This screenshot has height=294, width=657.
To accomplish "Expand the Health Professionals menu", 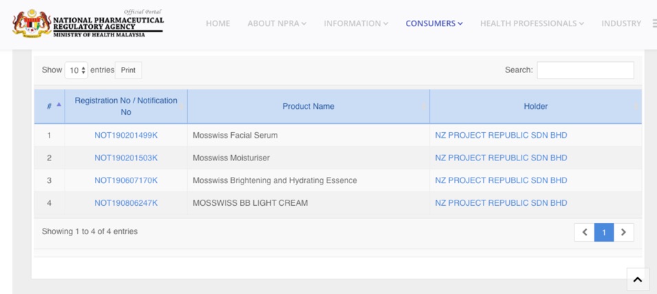I will click(532, 23).
